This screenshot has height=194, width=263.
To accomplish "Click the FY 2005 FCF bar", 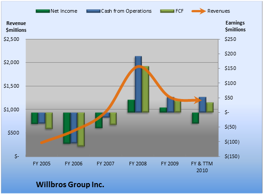I will pyautogui.click(x=49, y=120).
